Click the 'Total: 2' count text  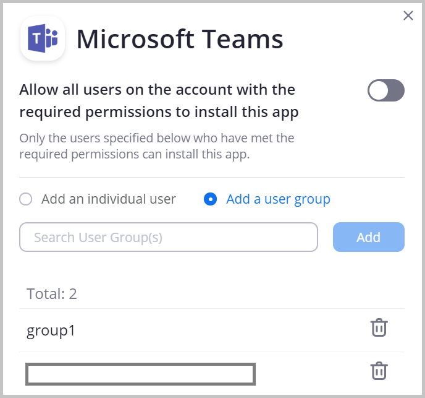pyautogui.click(x=52, y=293)
